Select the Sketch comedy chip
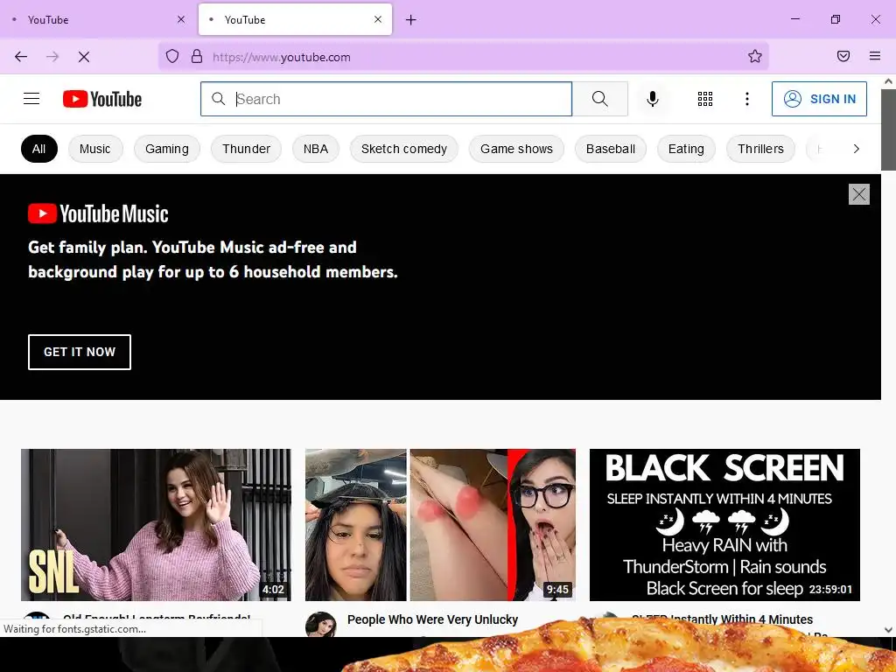 [x=404, y=149]
